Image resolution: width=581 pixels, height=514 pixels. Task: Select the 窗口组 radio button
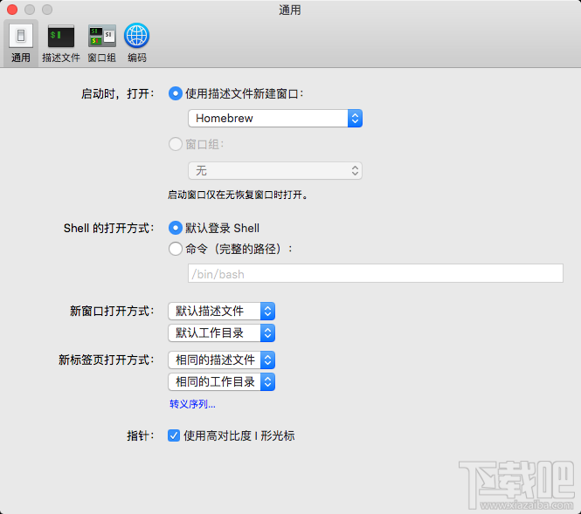coord(176,144)
